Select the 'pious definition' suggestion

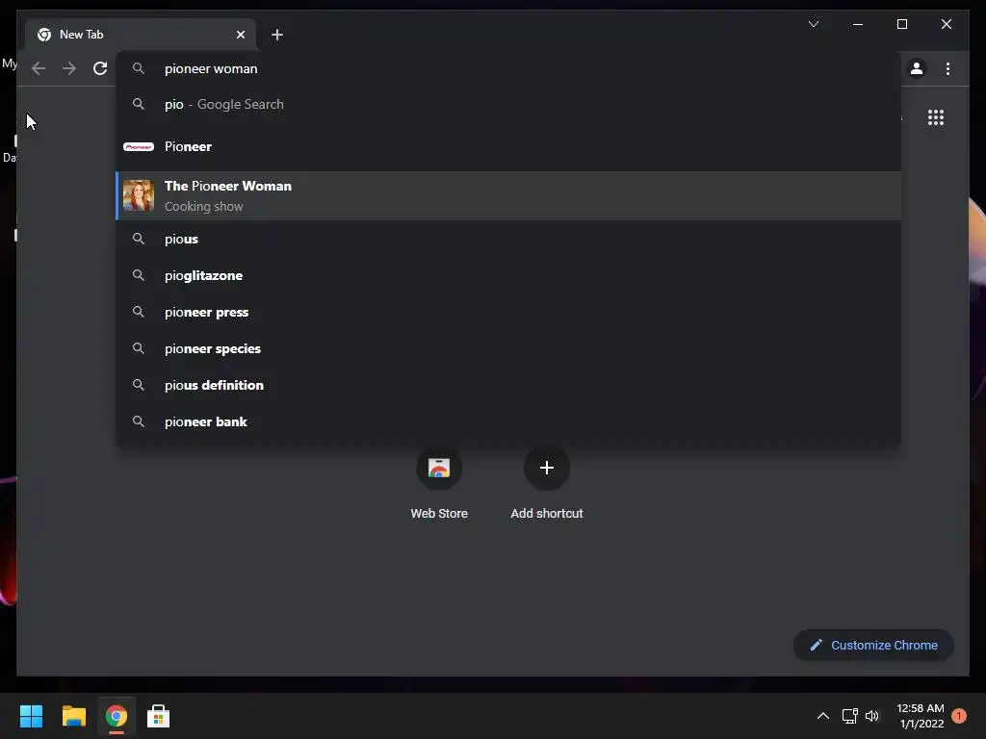point(508,385)
